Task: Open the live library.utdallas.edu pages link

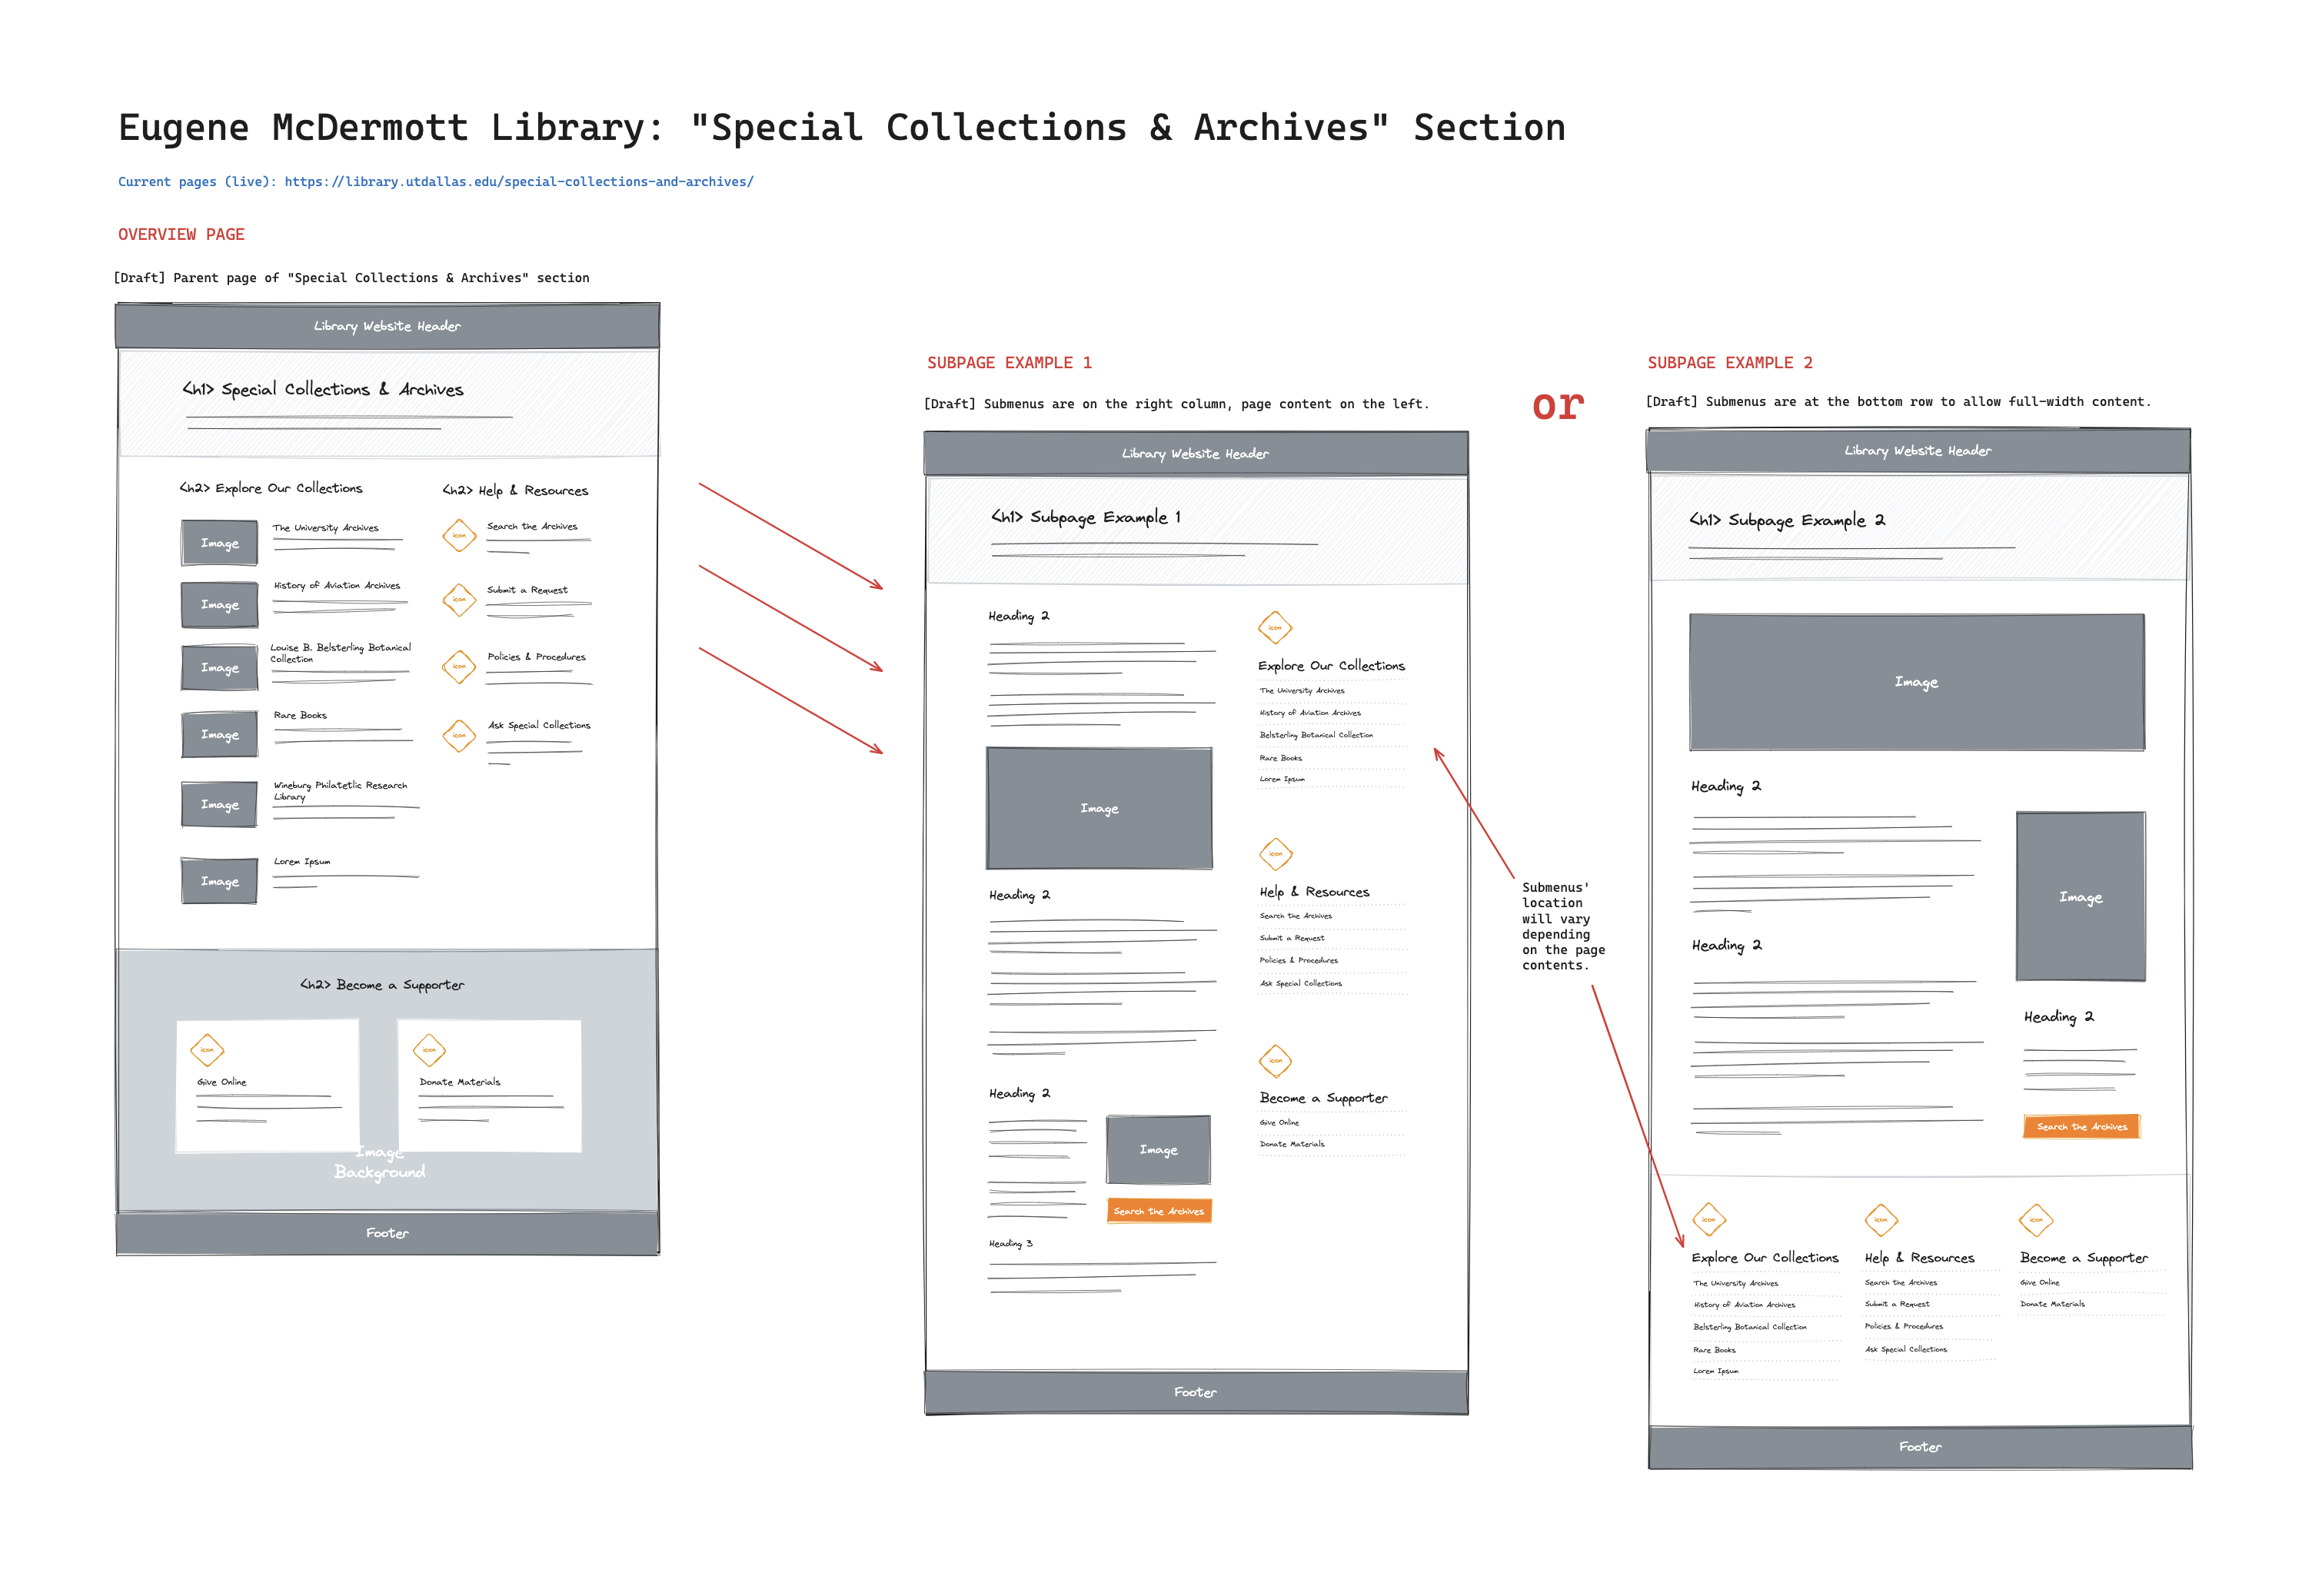Action: tap(518, 182)
